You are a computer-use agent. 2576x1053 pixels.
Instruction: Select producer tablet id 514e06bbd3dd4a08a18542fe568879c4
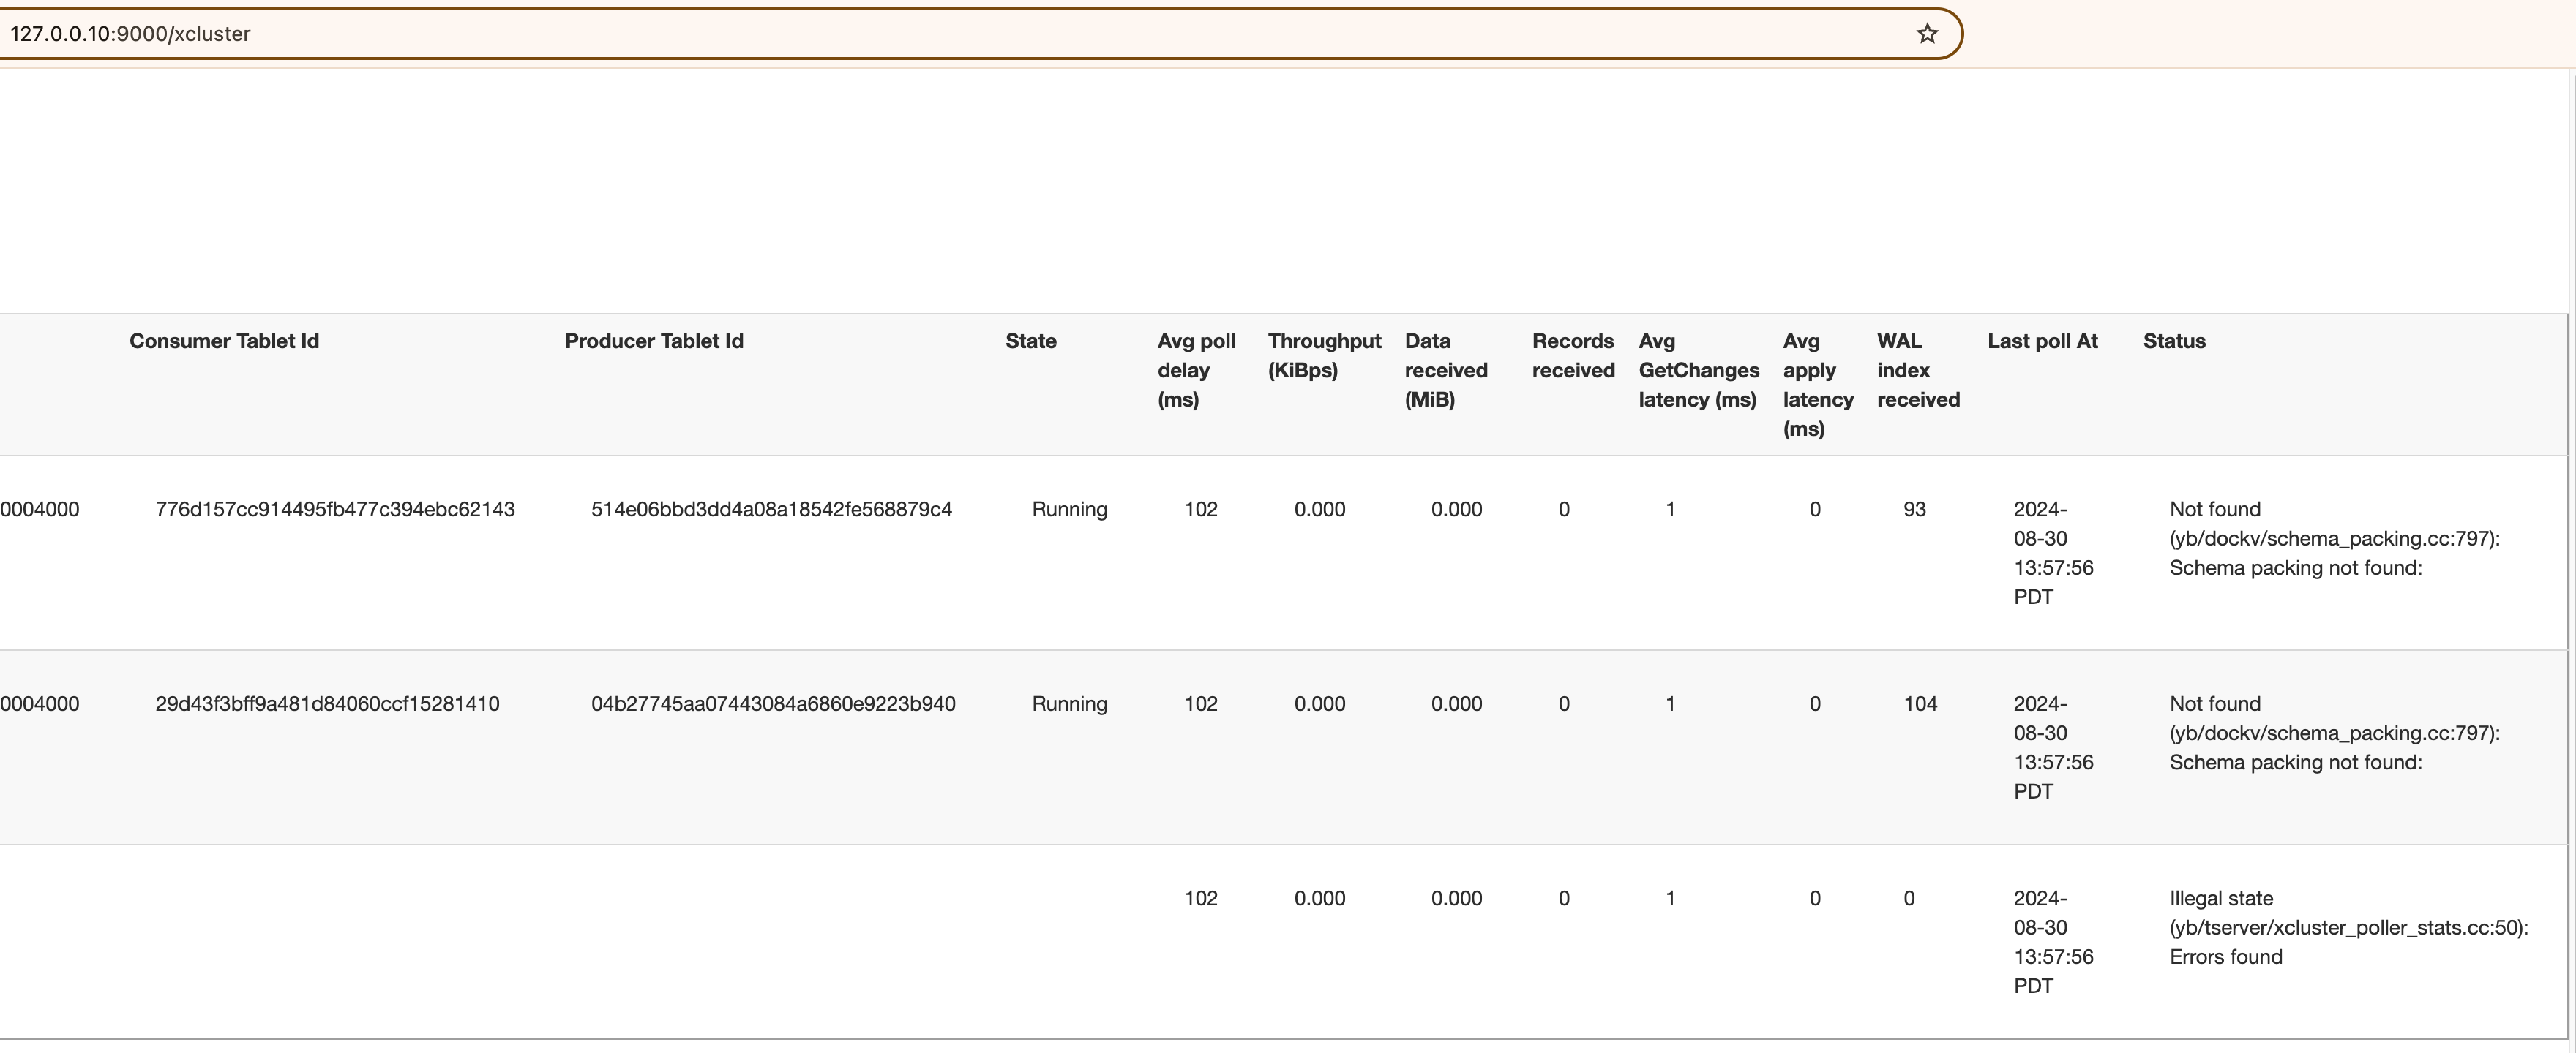click(x=771, y=510)
